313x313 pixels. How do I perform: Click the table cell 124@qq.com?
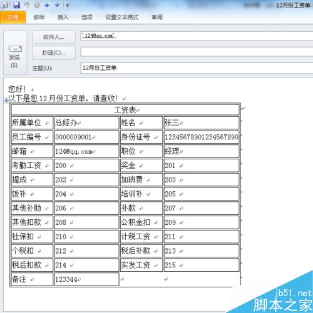[86, 151]
